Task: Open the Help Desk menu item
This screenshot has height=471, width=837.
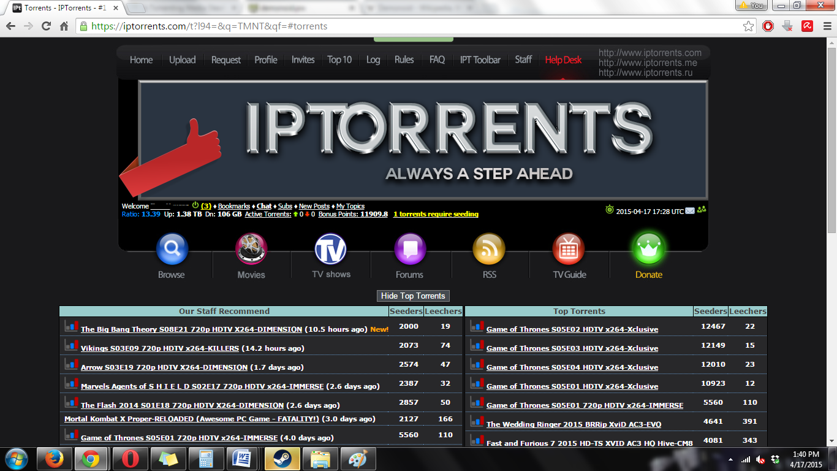Action: tap(562, 59)
